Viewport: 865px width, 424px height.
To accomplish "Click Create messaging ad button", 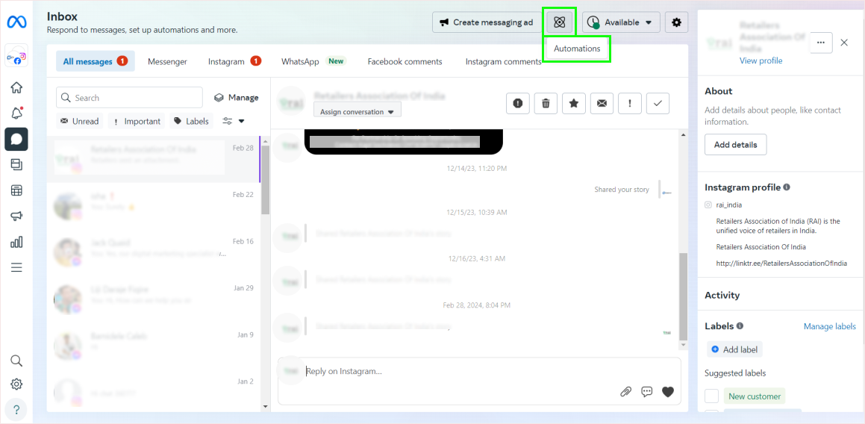I will 486,22.
